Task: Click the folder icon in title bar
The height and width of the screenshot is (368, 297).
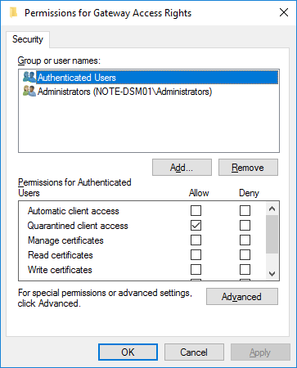Action: 13,13
